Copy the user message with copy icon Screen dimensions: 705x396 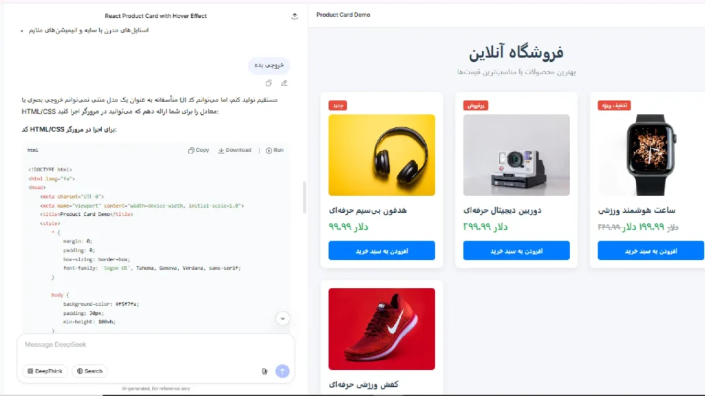pyautogui.click(x=269, y=83)
